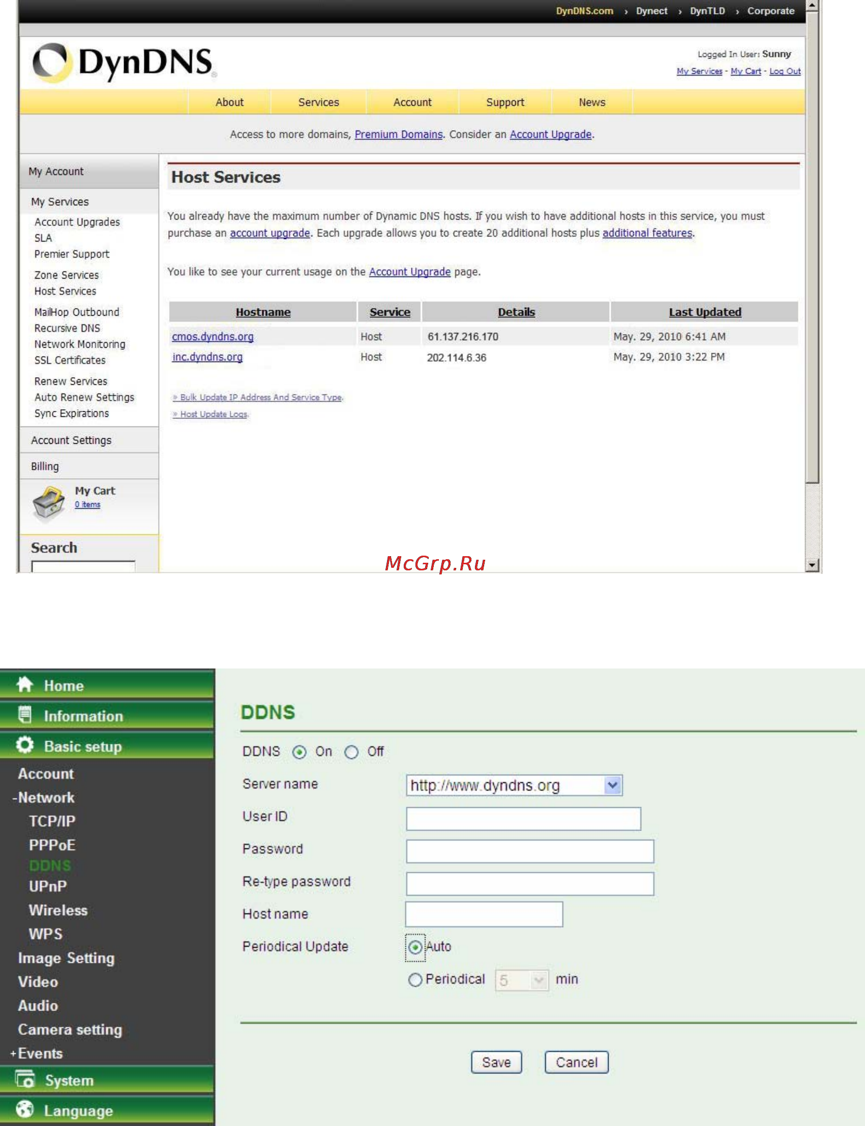Go to Corporate in top bar

[771, 11]
